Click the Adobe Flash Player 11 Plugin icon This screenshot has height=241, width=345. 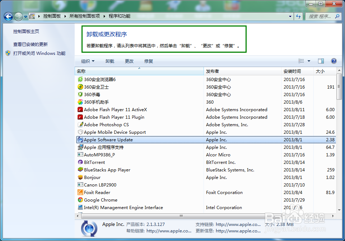[x=80, y=117]
